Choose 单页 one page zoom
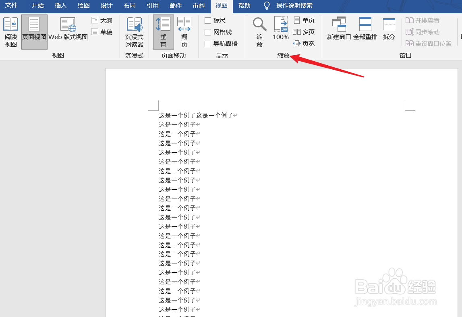 305,20
